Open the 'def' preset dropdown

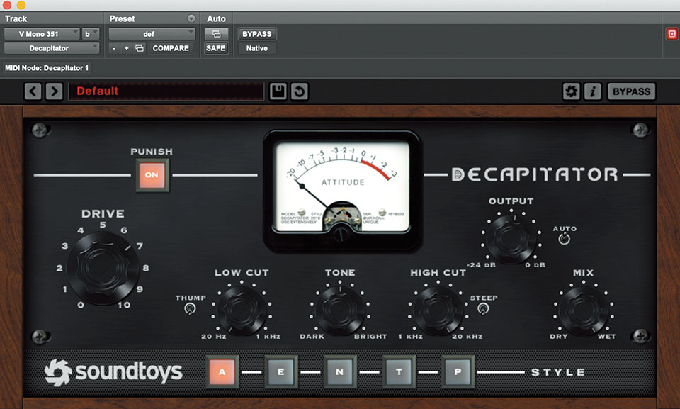[x=152, y=34]
